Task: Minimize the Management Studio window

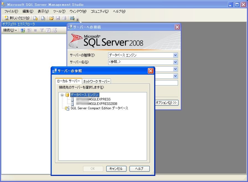Action: (x=231, y=5)
